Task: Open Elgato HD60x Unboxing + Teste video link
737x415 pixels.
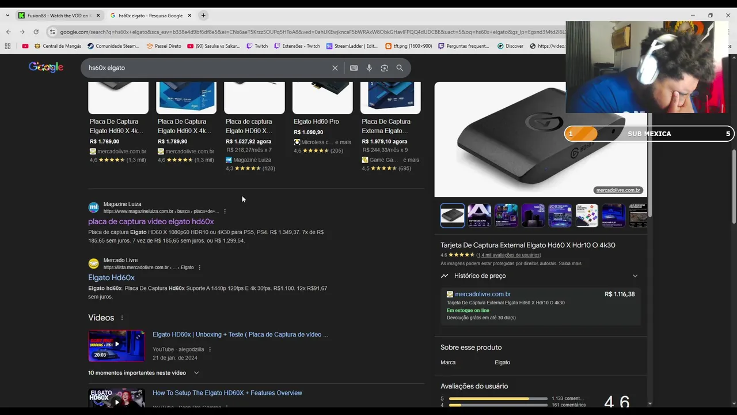Action: pyautogui.click(x=240, y=334)
